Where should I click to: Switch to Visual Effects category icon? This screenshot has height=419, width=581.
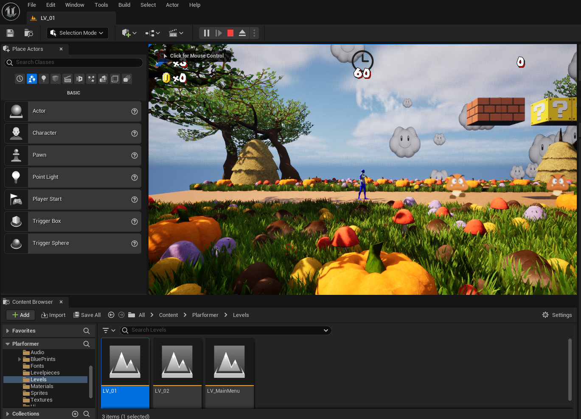91,79
